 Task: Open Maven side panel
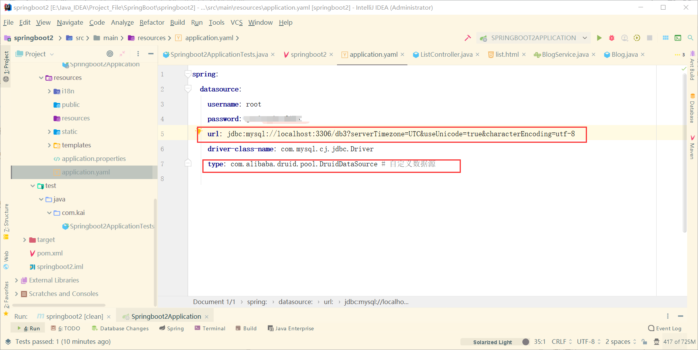tap(692, 147)
